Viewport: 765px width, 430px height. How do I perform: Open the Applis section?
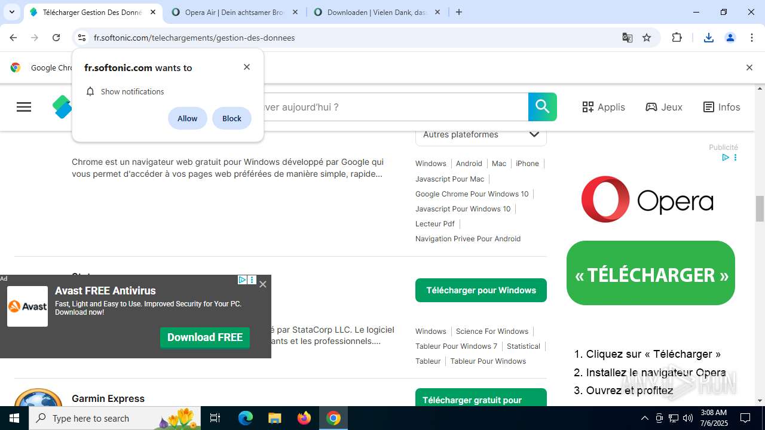point(604,107)
